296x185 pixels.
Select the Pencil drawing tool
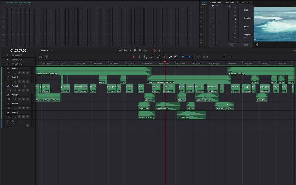(x=151, y=57)
